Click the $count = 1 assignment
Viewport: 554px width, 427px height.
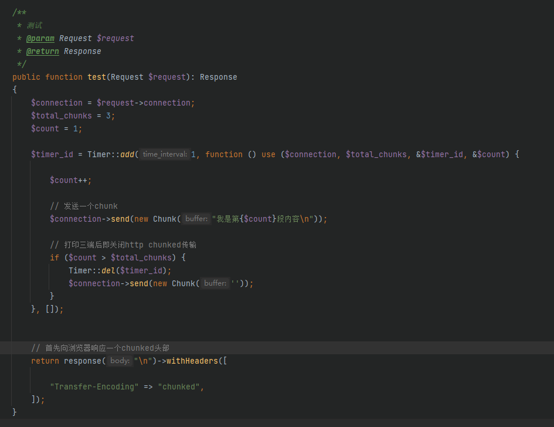click(56, 128)
